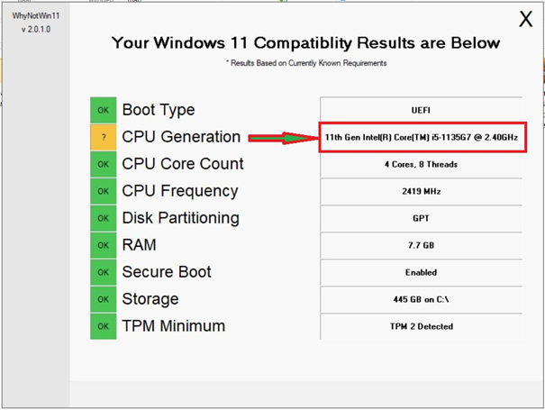Viewport: 545px width, 410px height.
Task: Click the Enabled result value
Action: (421, 273)
